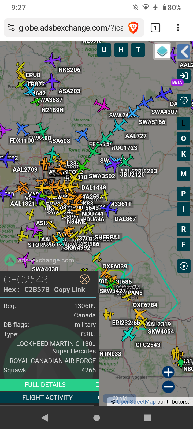
Task: Click the R button on map
Action: pos(184,229)
